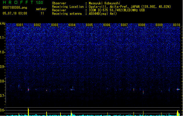This screenshot has height=116, width=183.
Task: Click the A504HB(yagi 4el) antenna text
Action: 103,14
